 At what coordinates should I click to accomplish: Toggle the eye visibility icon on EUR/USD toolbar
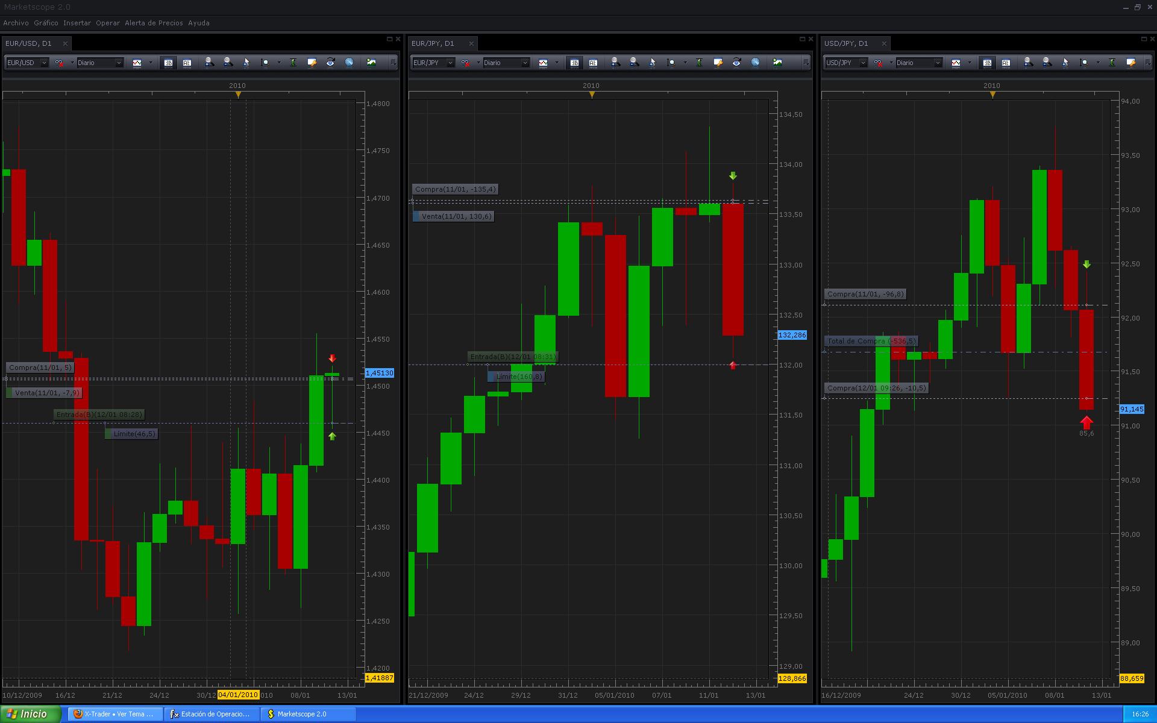click(x=330, y=62)
